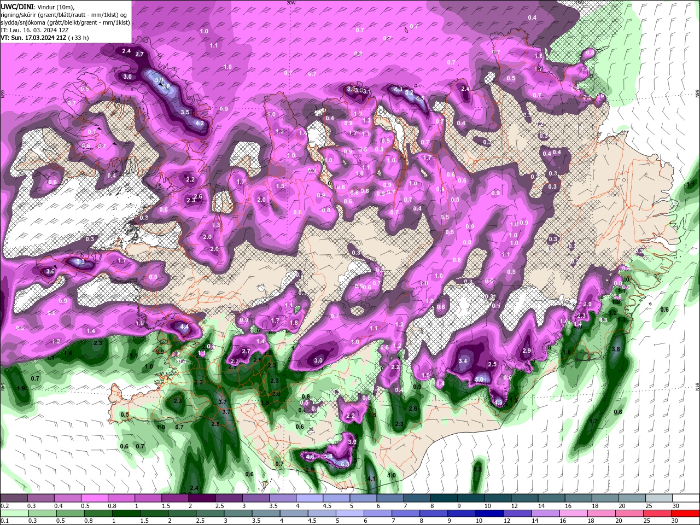700x525 pixels.
Task: Click snow scale swatch between 4 and 4.5
Action: [310, 498]
